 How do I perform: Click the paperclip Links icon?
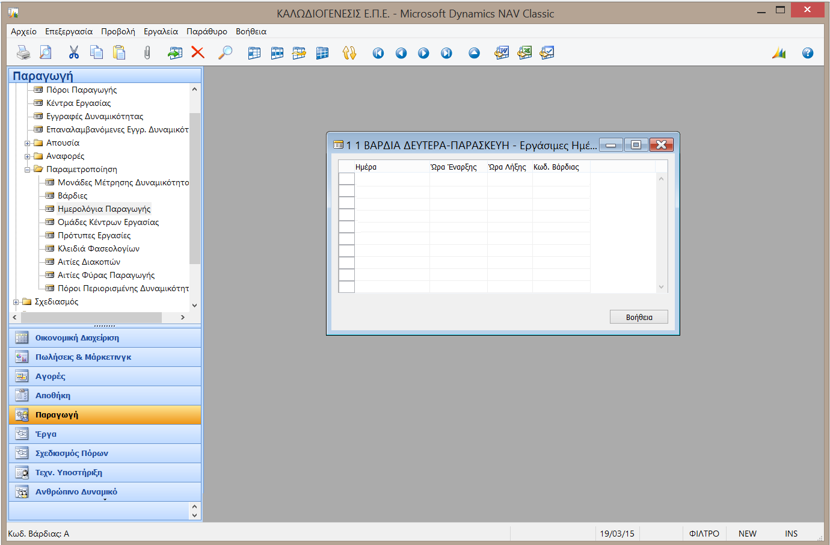pos(147,53)
